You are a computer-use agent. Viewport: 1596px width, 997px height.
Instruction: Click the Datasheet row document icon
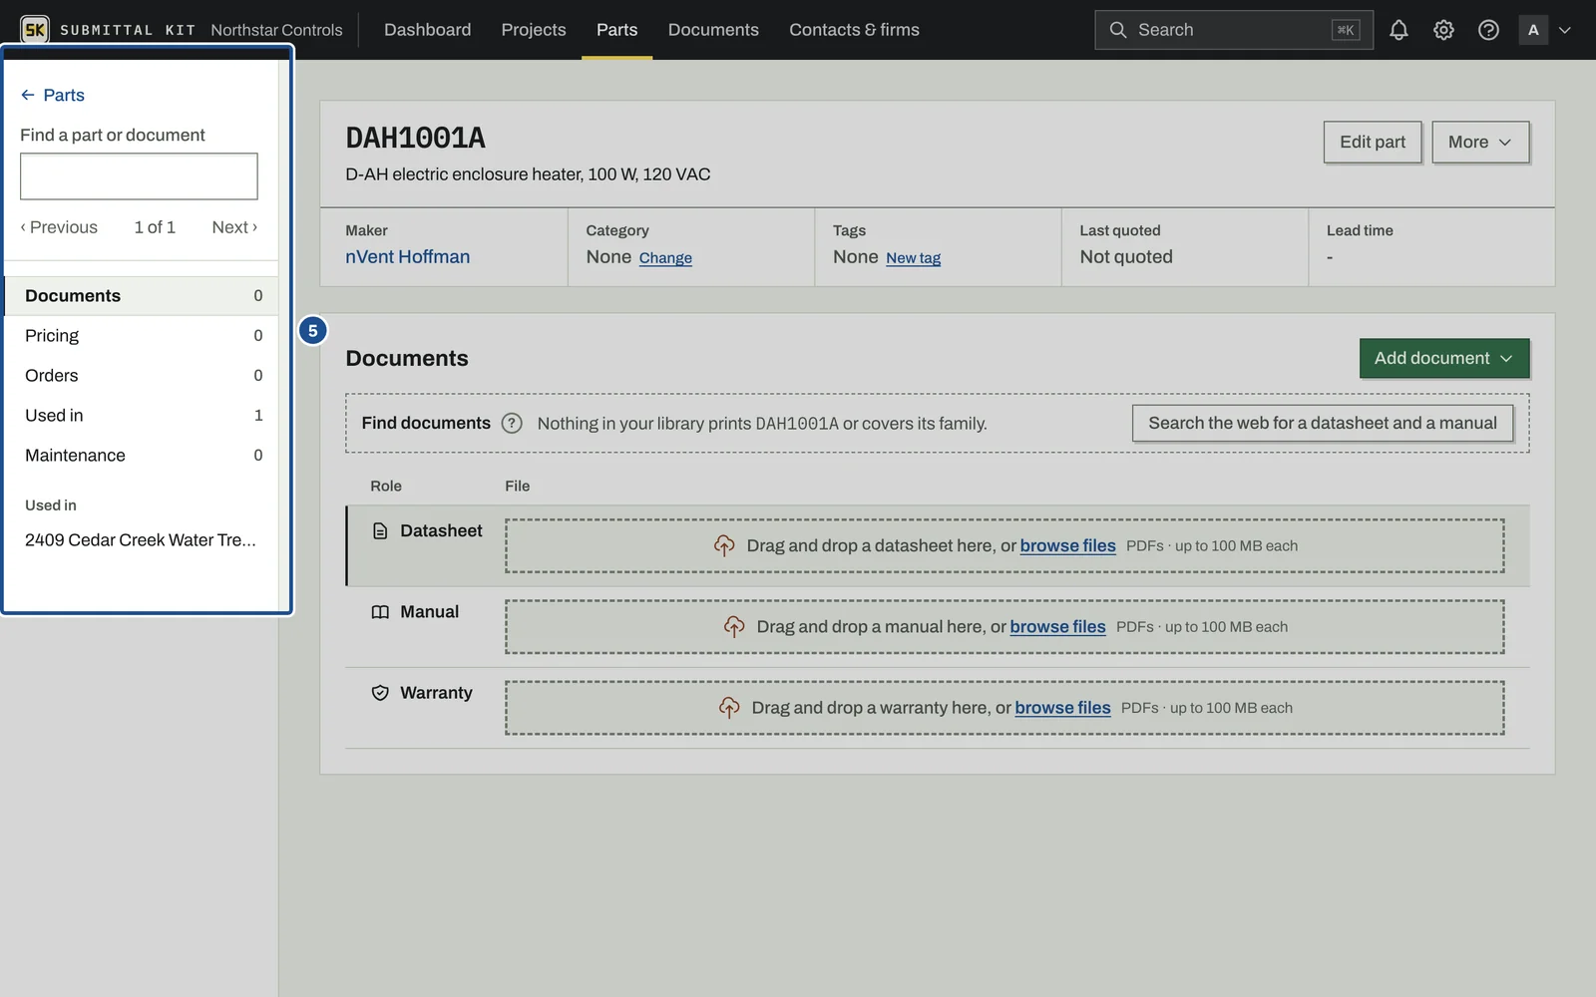pos(380,531)
